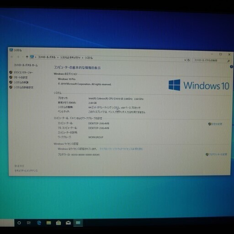Screen dimensions: 234x234
Task: Click shield icon beside デバイス マネージャー
Action: coord(11,72)
